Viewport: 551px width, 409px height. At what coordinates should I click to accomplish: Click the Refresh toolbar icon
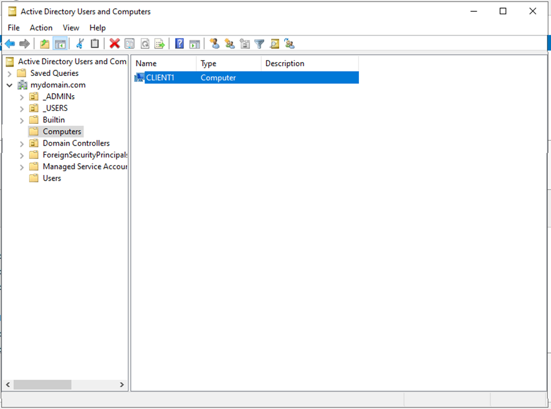[145, 44]
